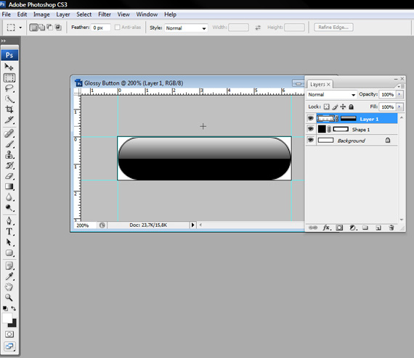Screen dimensions: 414x358
Task: Select the Zoom tool
Action: pyautogui.click(x=9, y=298)
